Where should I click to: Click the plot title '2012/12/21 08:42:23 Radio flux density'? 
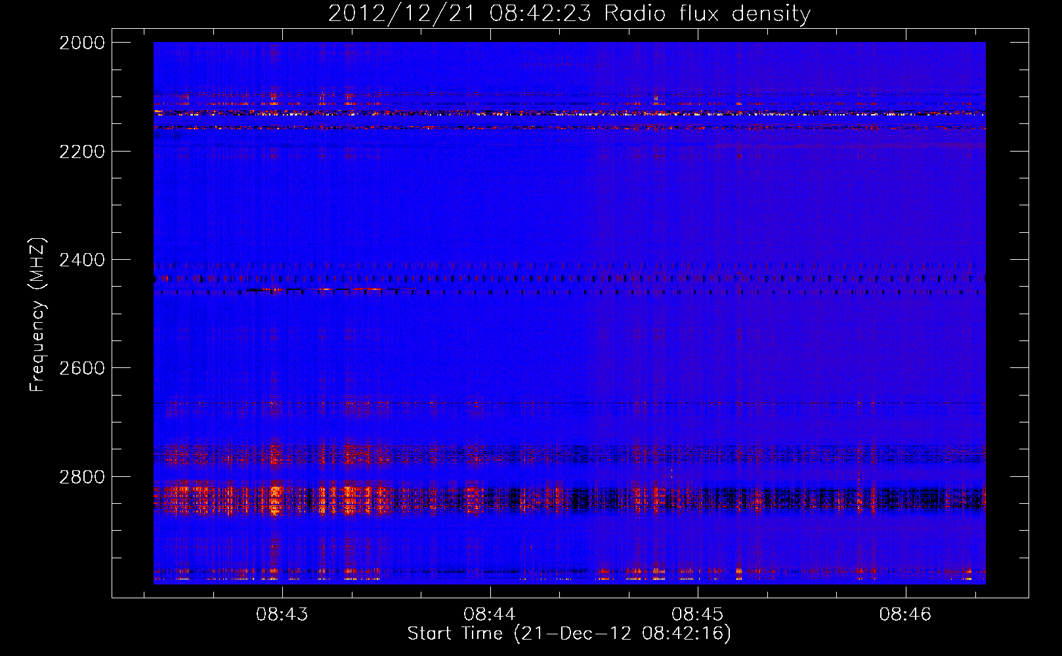tap(569, 13)
